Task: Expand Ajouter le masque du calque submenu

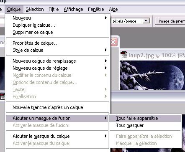Action: pyautogui.click(x=57, y=136)
